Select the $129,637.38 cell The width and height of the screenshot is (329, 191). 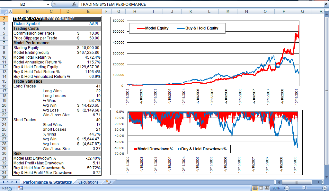pyautogui.click(x=88, y=67)
